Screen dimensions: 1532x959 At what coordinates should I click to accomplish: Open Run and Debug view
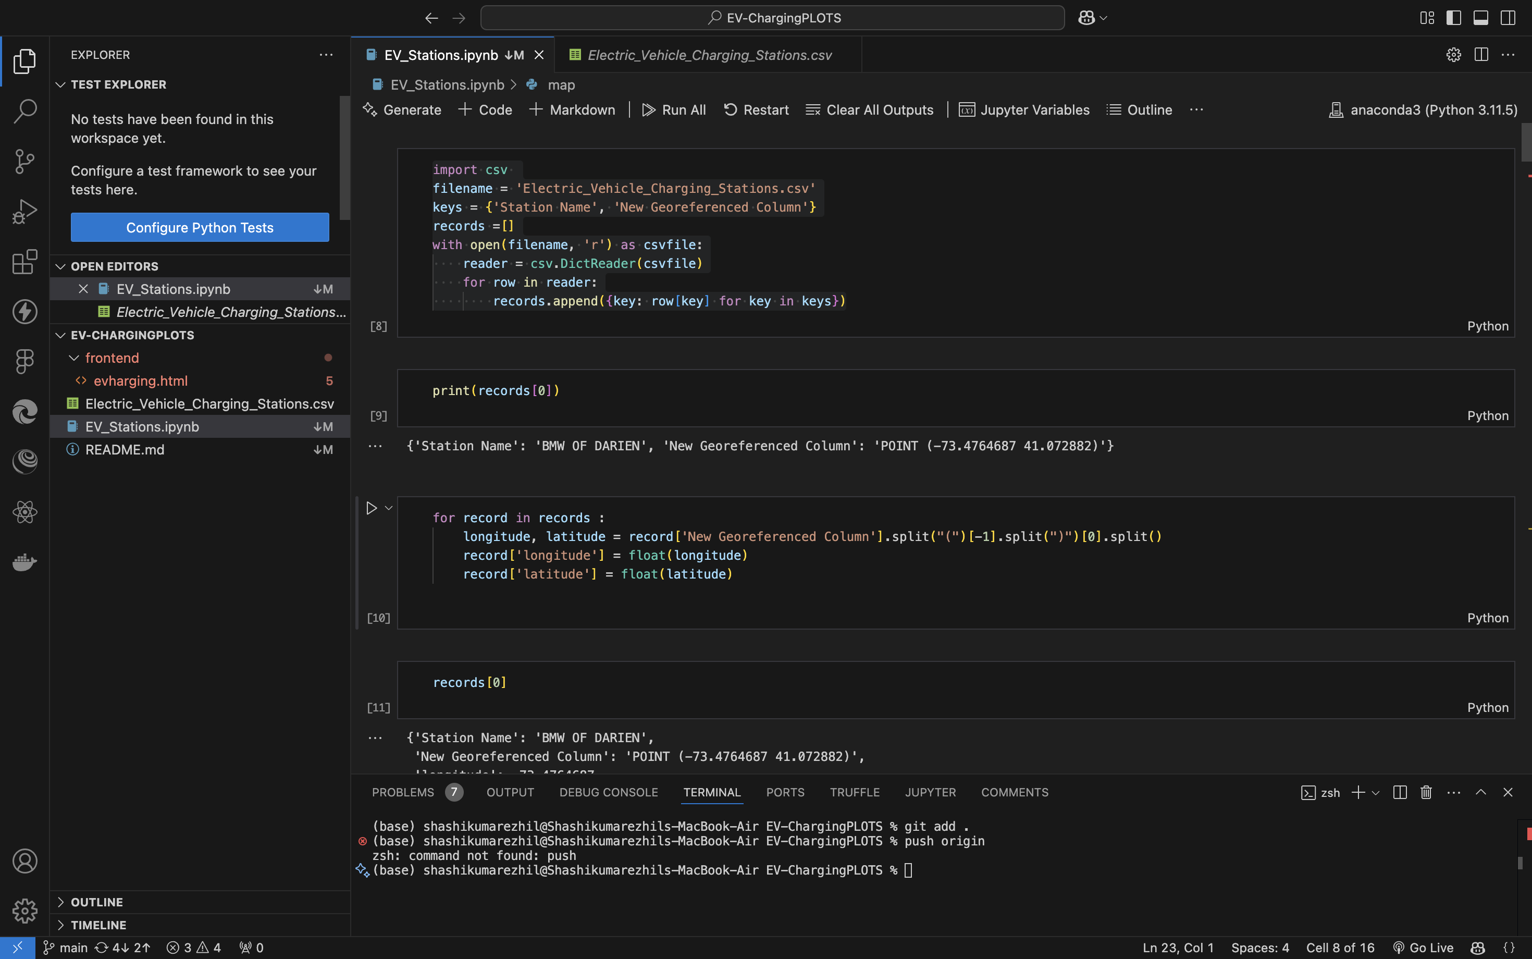(x=24, y=211)
